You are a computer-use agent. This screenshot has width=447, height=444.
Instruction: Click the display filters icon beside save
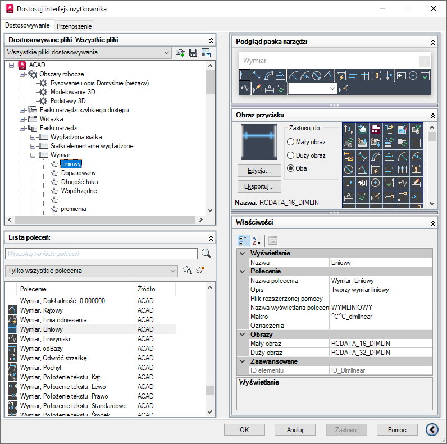[x=206, y=52]
